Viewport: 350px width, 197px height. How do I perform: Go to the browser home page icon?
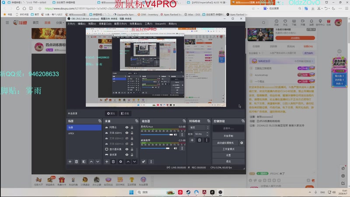pyautogui.click(x=24, y=8)
